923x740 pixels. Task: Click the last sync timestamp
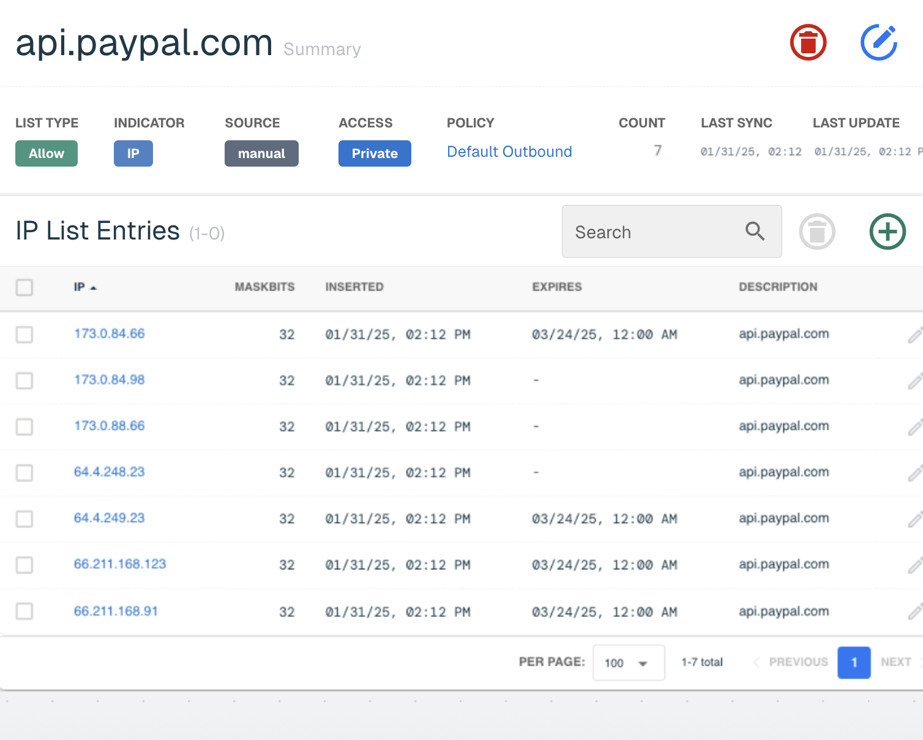pyautogui.click(x=751, y=152)
